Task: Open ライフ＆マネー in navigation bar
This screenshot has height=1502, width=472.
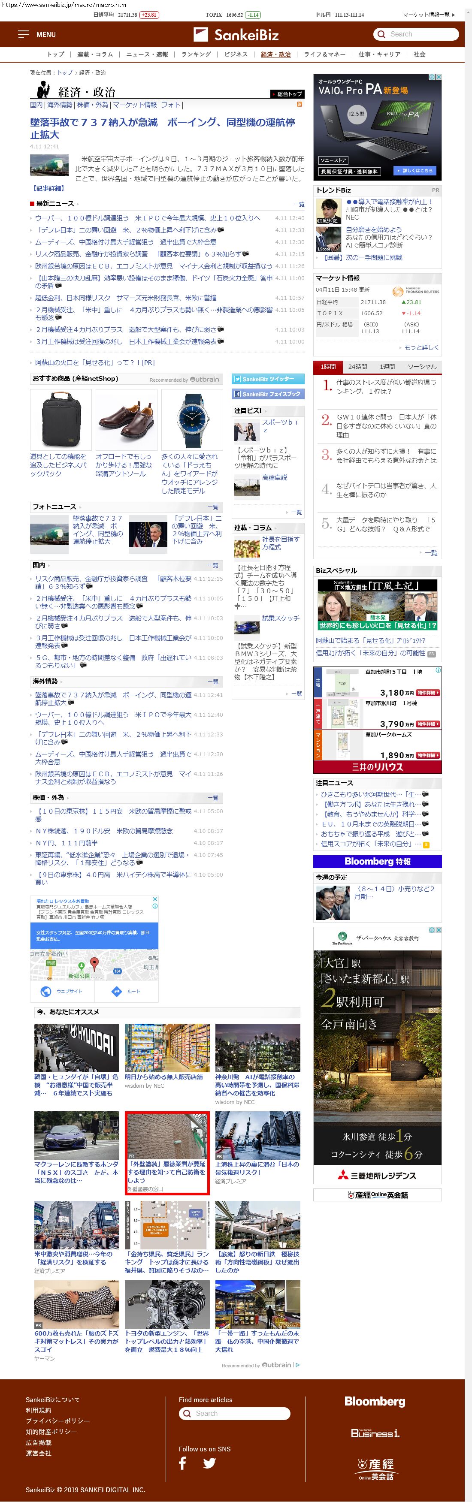Action: pos(324,54)
